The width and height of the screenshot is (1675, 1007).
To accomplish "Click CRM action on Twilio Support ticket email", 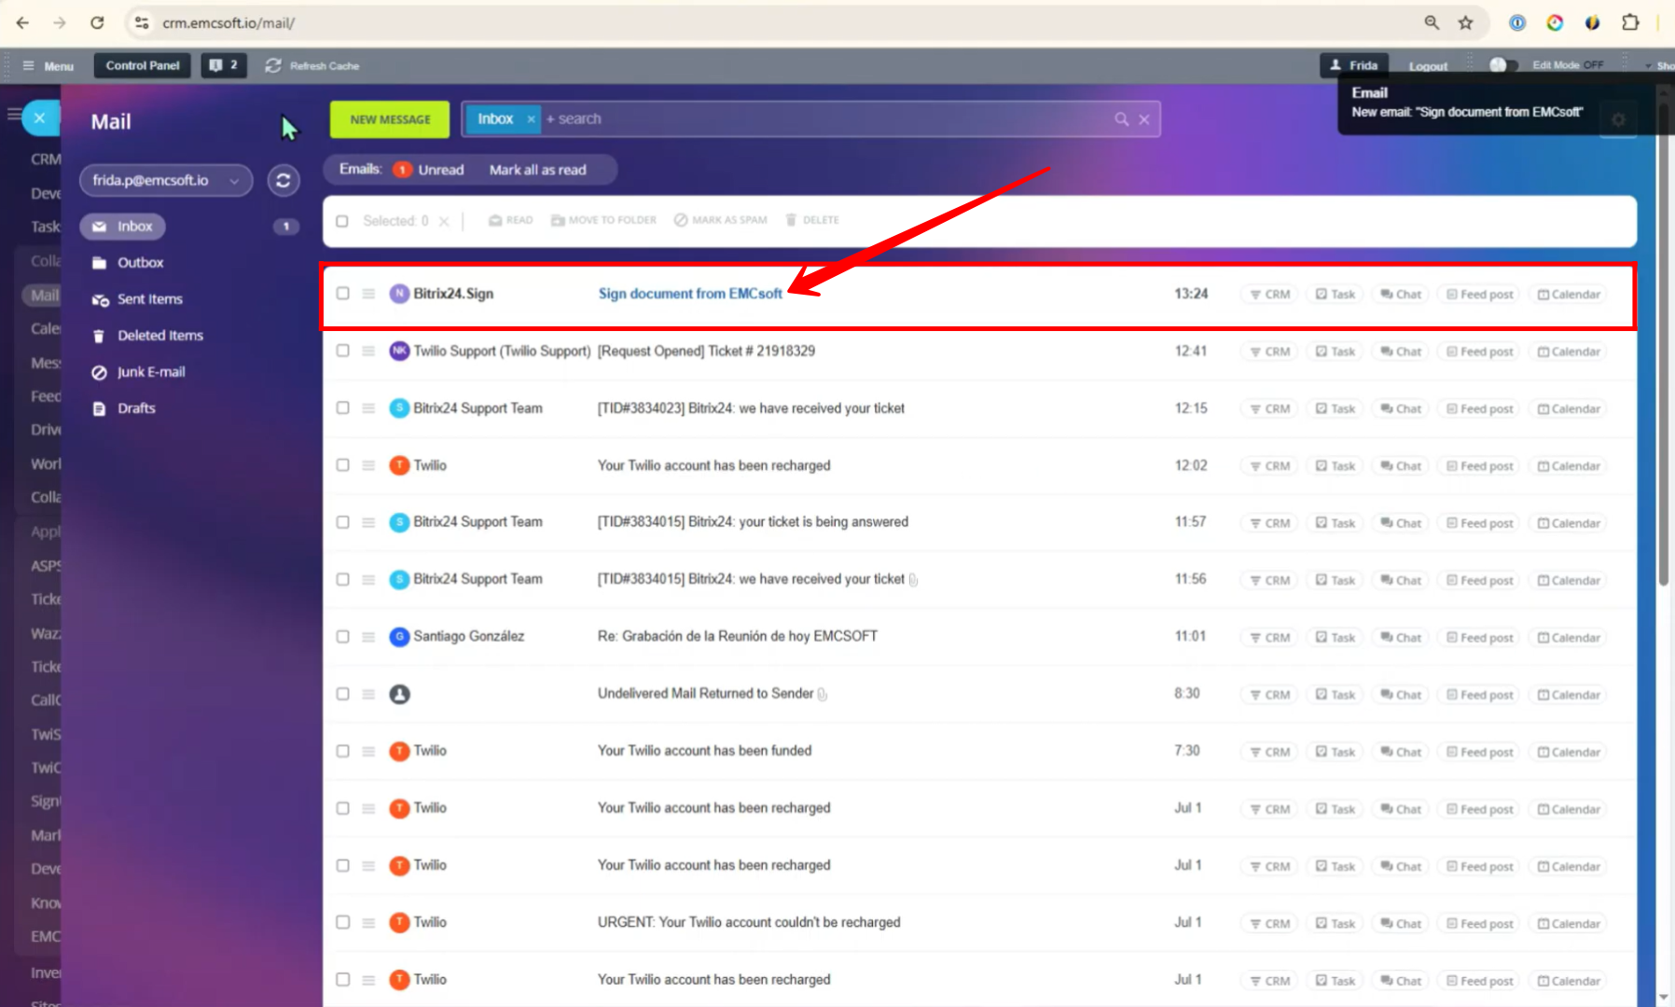I will (1270, 352).
